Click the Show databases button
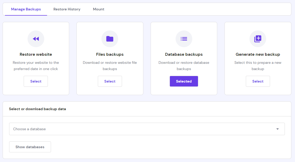Viewport: 295px width, 162px height. click(x=30, y=147)
